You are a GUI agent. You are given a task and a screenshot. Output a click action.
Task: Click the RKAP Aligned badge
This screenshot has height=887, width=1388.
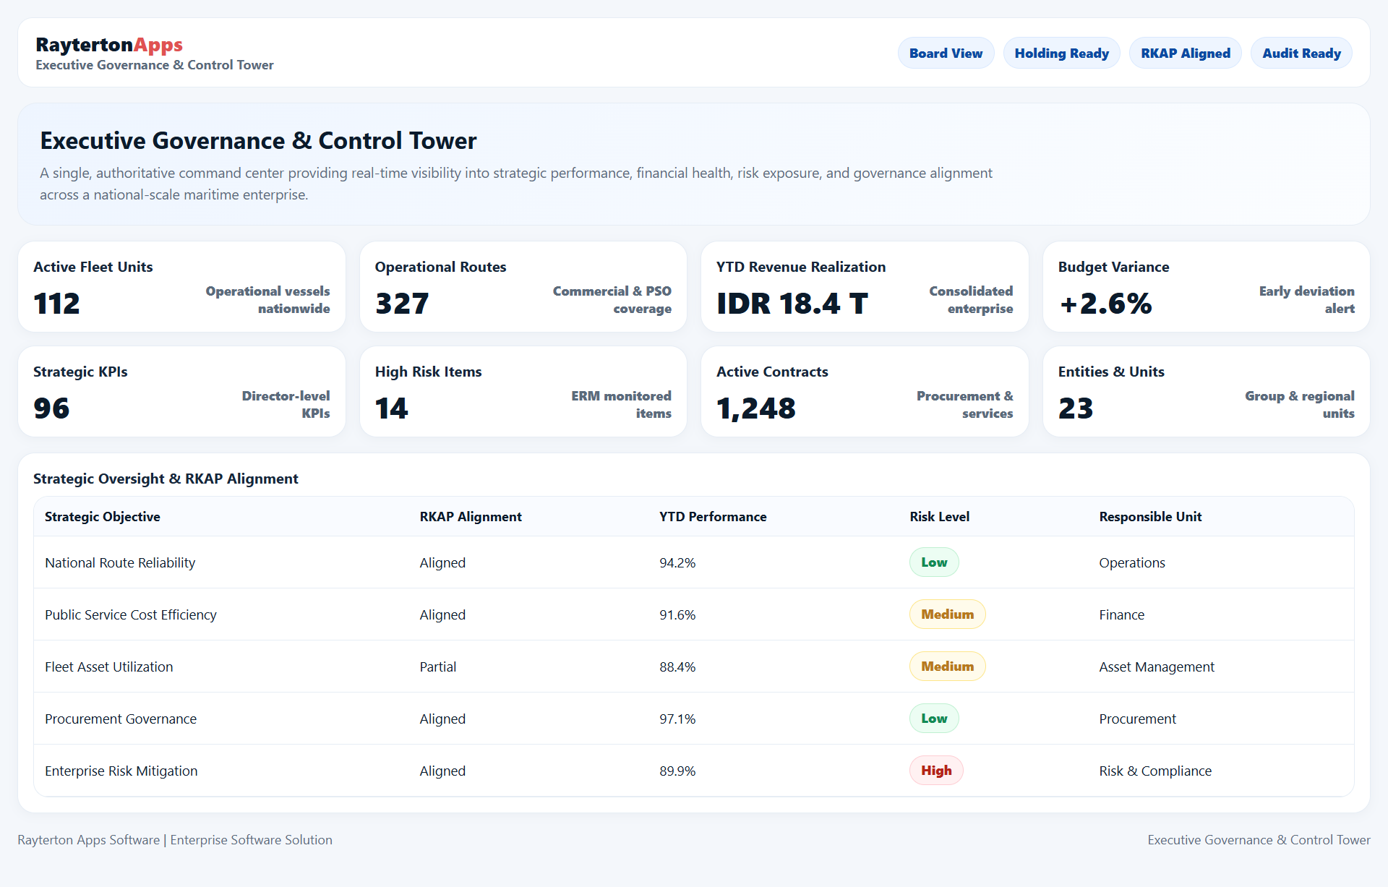pos(1185,52)
